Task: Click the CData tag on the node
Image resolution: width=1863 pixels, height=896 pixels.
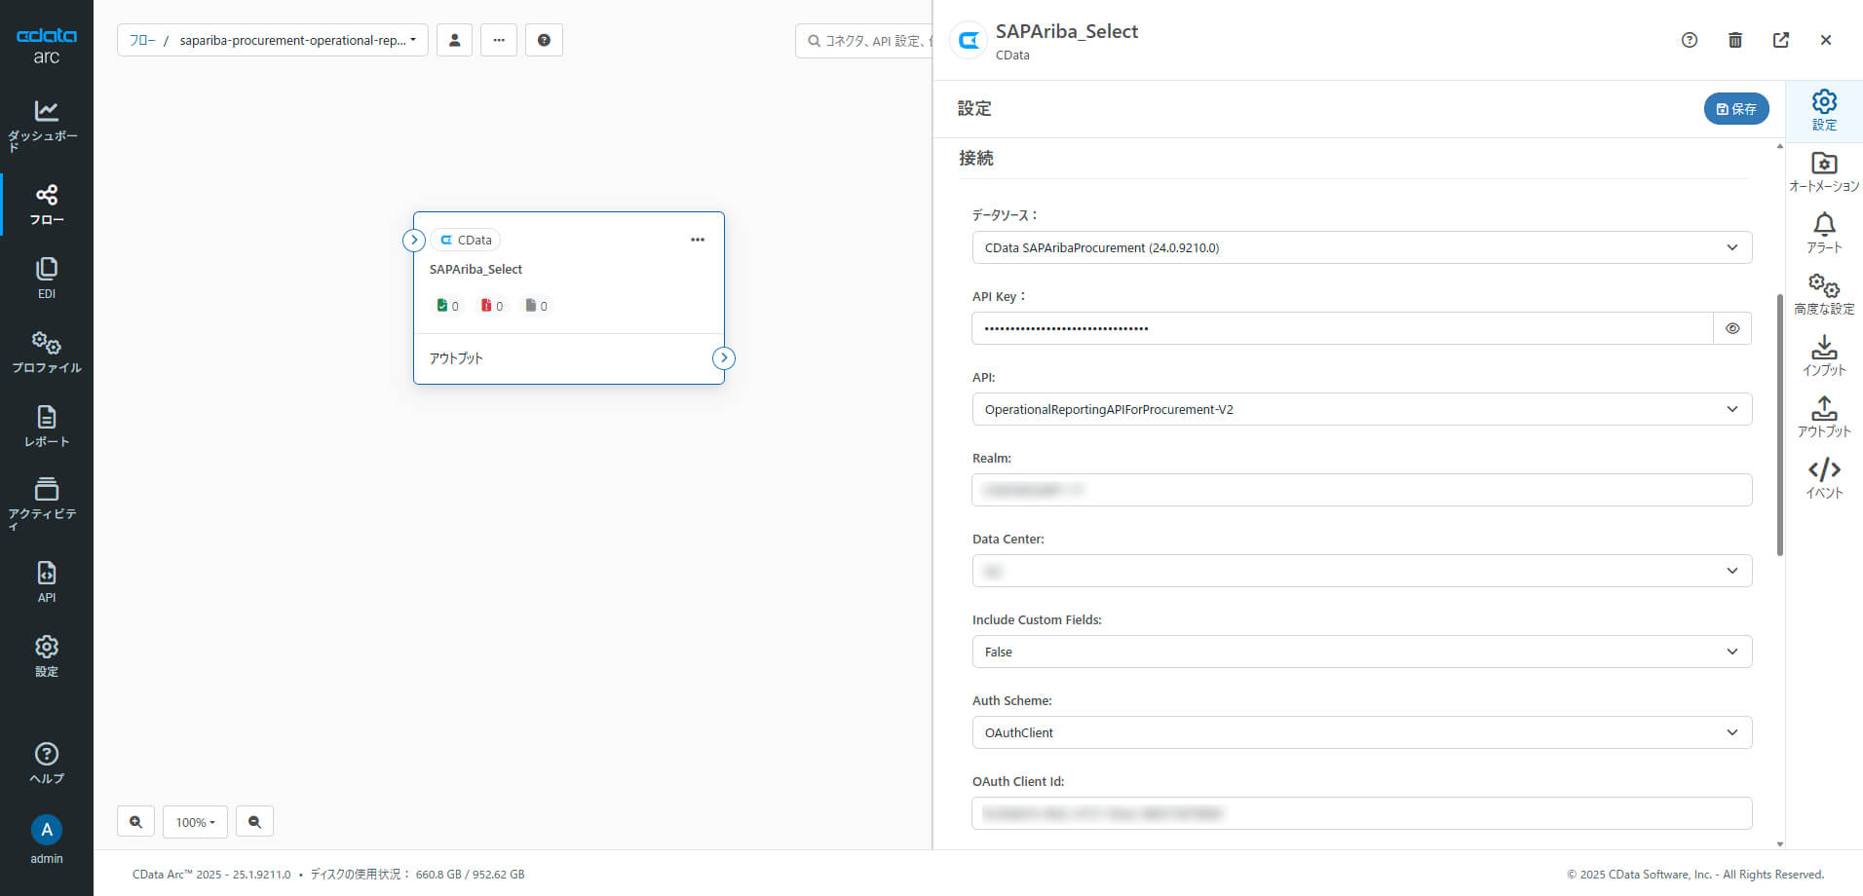Action: [466, 240]
